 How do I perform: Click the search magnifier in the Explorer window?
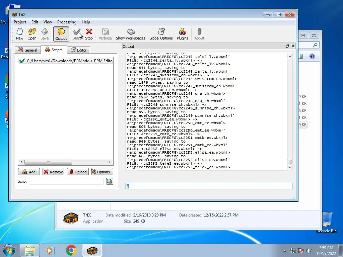[x=315, y=45]
